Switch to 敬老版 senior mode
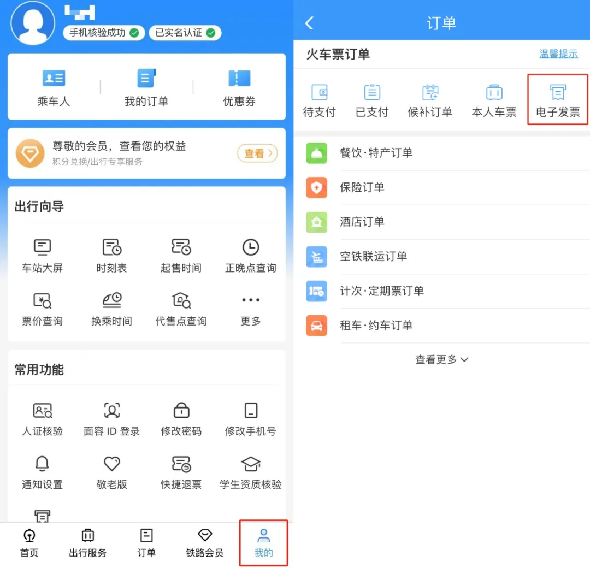Screen dimensions: 590x568 (x=111, y=464)
